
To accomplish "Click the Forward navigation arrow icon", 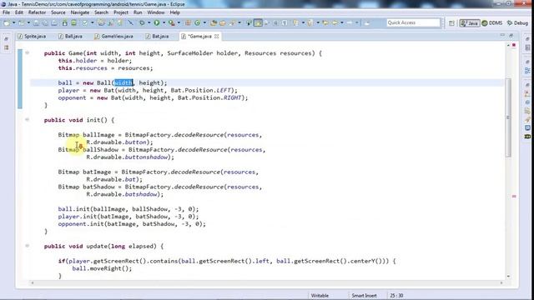I will pyautogui.click(x=350, y=23).
